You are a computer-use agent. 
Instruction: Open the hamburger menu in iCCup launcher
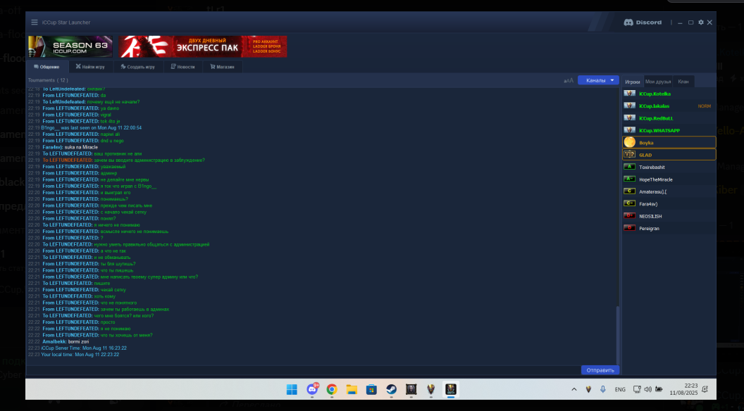[x=34, y=23]
